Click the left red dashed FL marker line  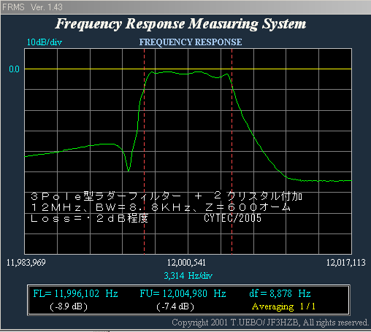(145, 151)
